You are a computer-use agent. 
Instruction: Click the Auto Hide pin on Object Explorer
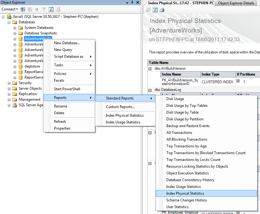click(x=132, y=2)
